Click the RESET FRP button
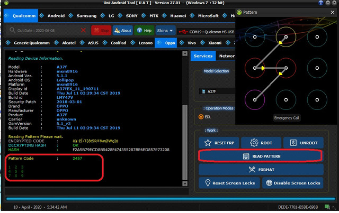This screenshot has height=213, width=339. [219, 143]
